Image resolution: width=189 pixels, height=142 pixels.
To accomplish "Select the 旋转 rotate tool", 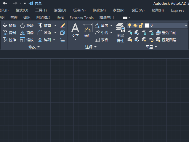I will [27, 25].
